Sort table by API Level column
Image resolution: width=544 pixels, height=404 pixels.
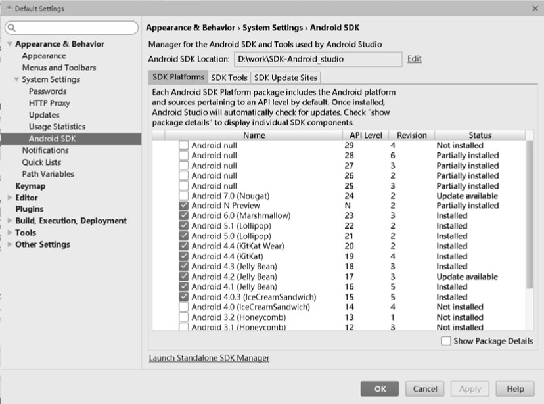click(x=366, y=135)
